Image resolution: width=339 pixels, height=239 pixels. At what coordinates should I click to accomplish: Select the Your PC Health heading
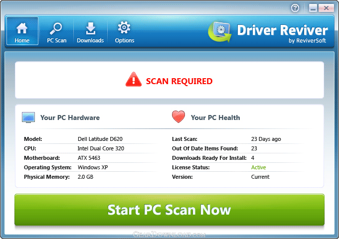click(x=215, y=118)
